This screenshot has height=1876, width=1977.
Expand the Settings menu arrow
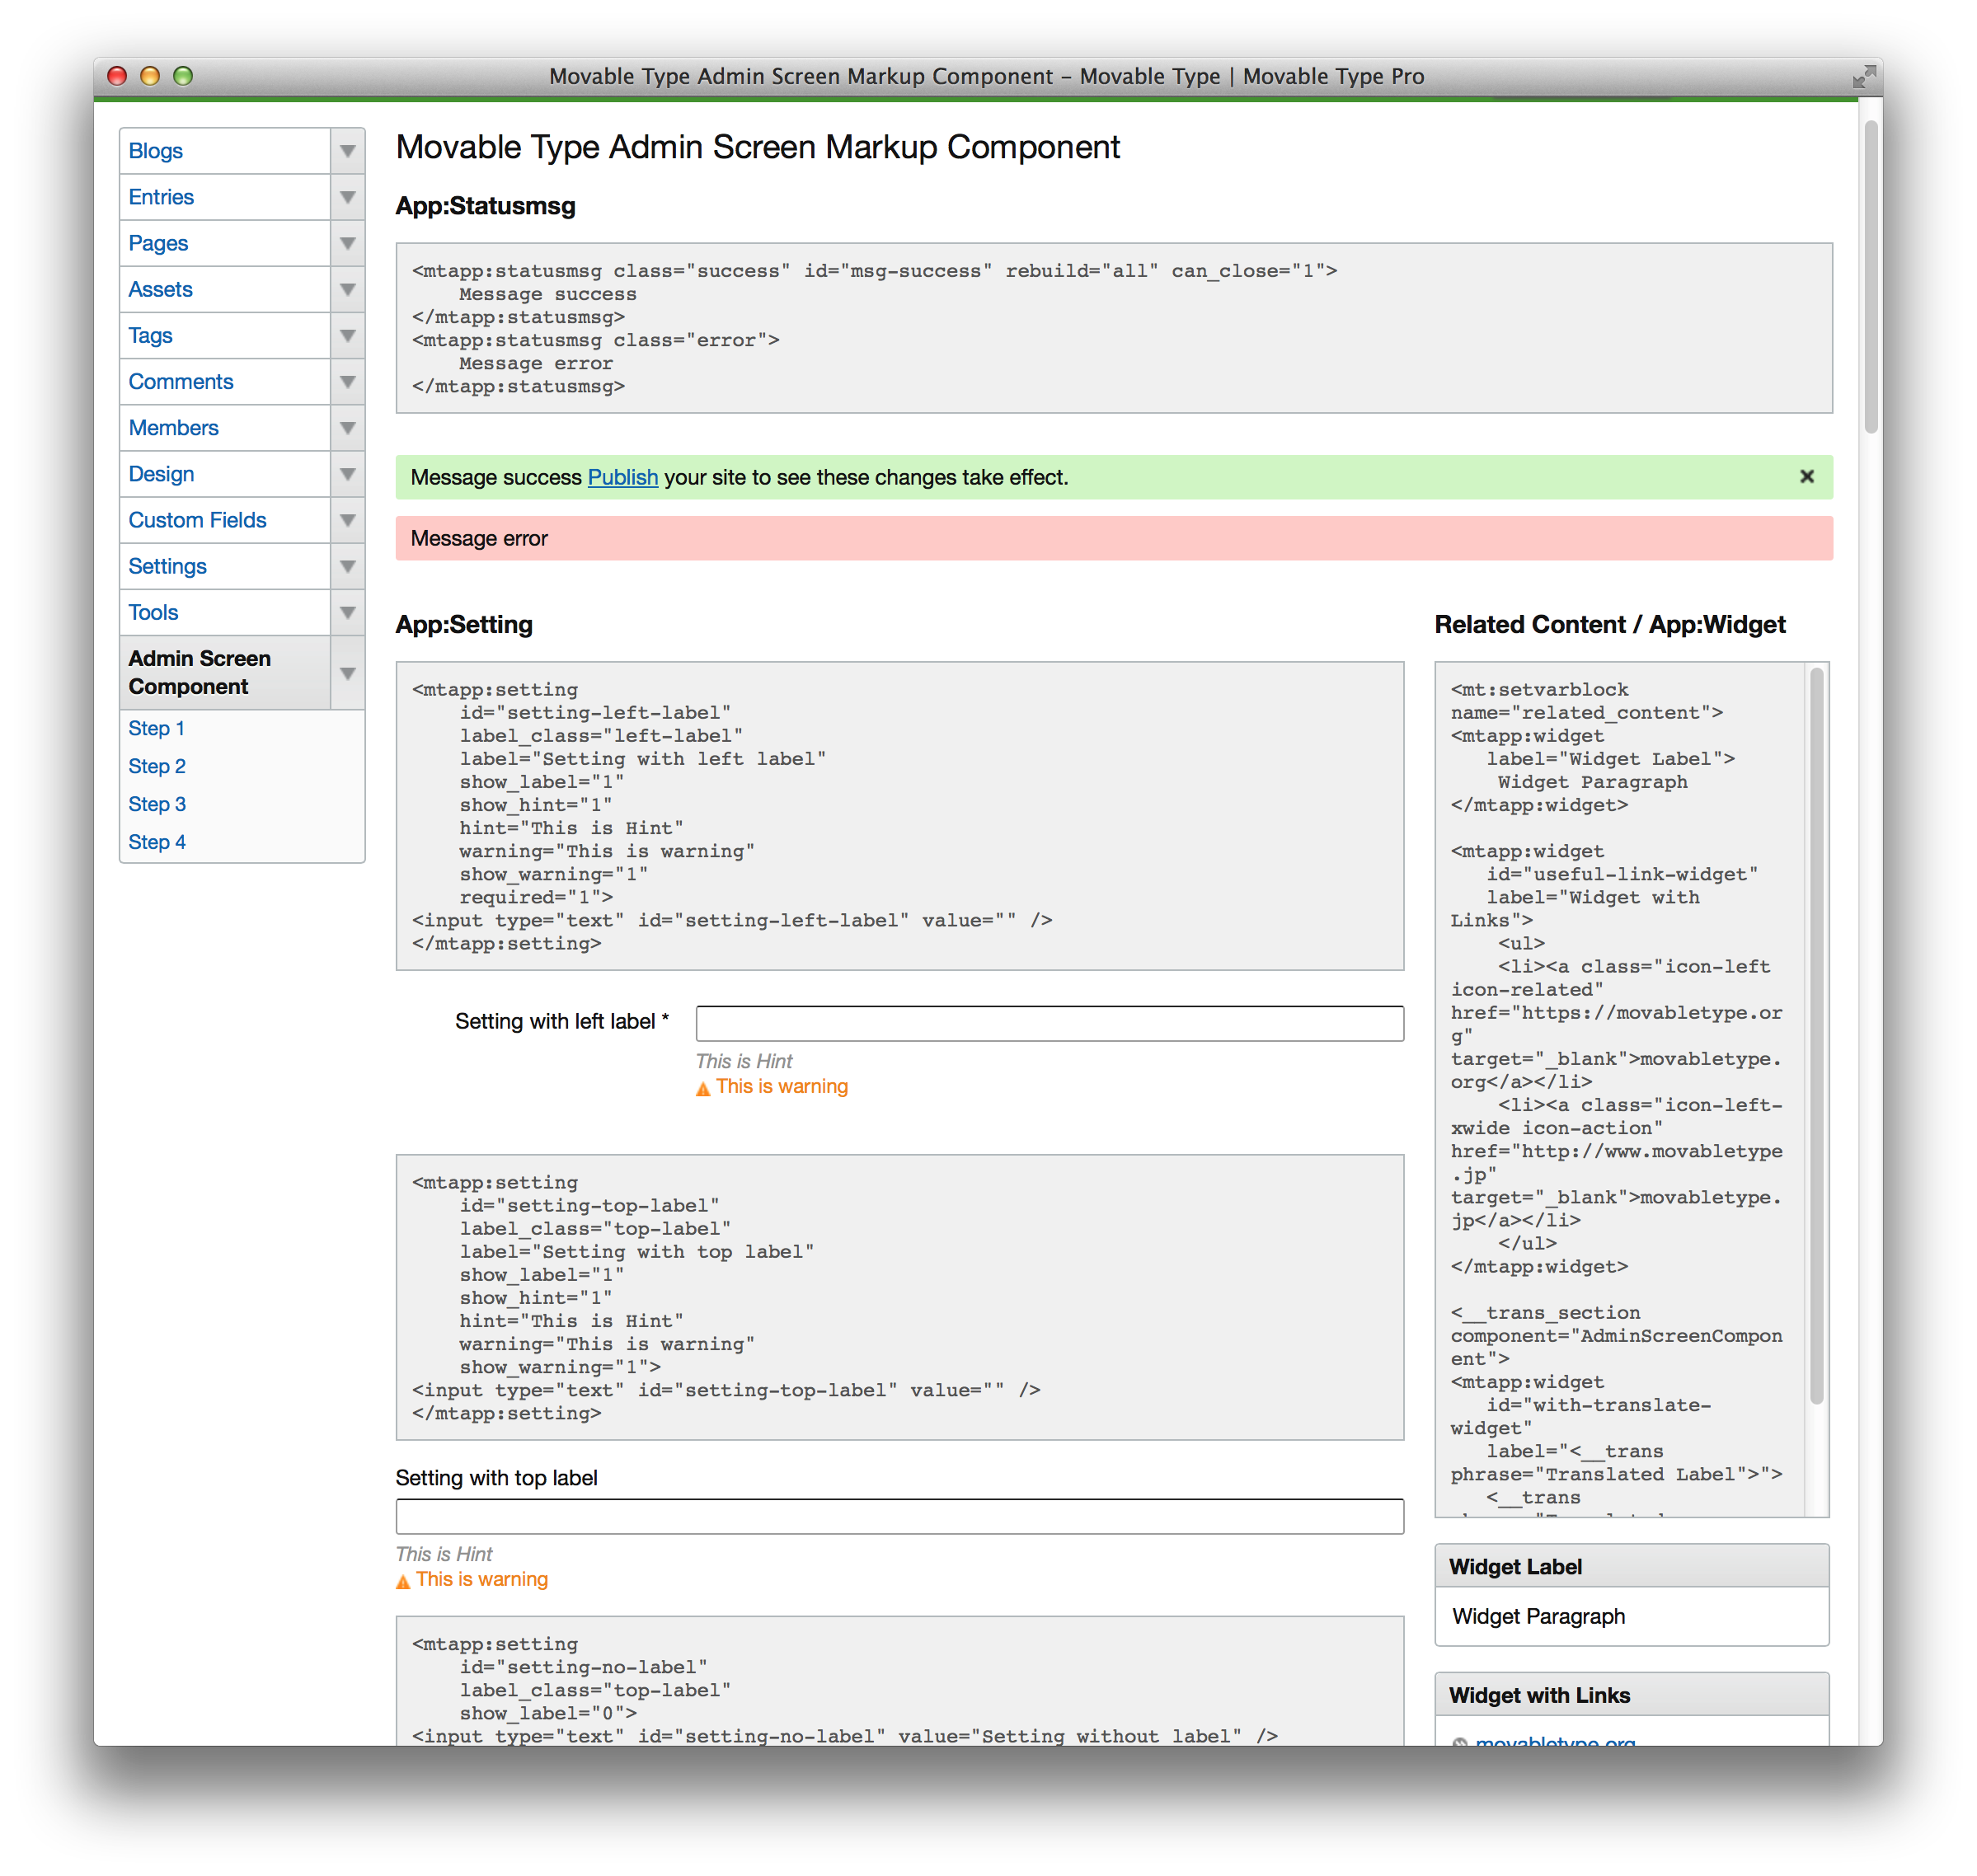tap(347, 566)
